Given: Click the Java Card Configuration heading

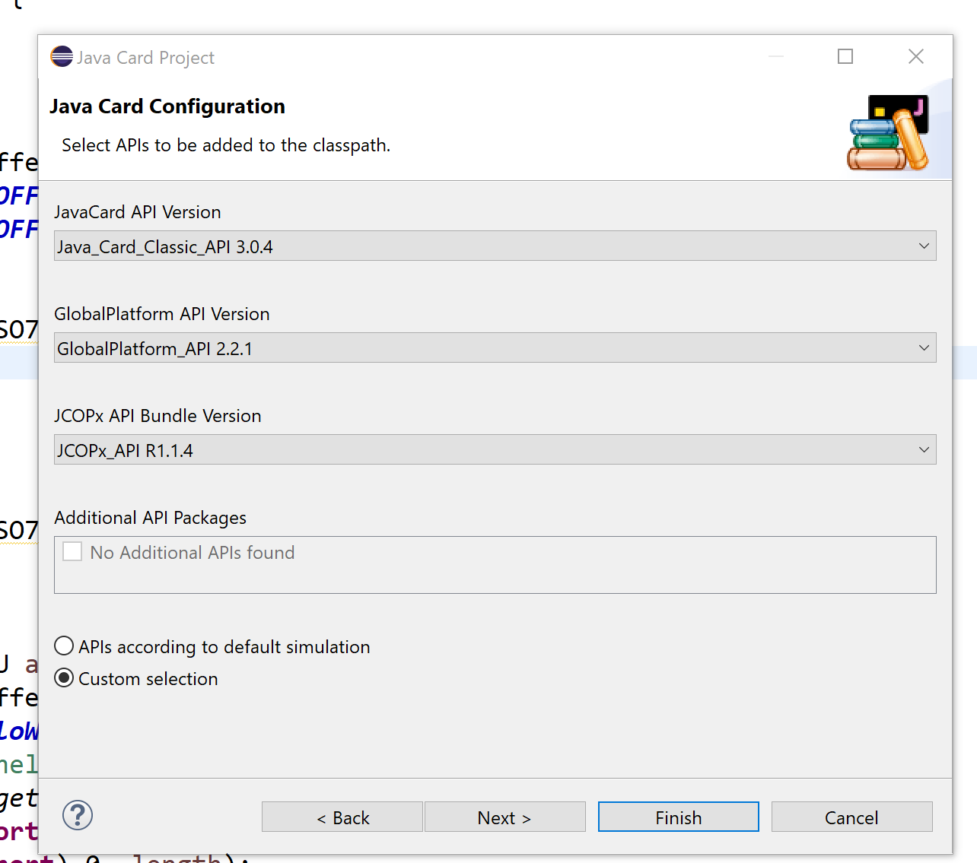Looking at the screenshot, I should (167, 106).
